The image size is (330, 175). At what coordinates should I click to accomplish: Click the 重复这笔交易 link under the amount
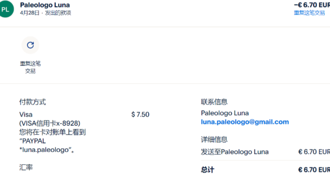309,13
